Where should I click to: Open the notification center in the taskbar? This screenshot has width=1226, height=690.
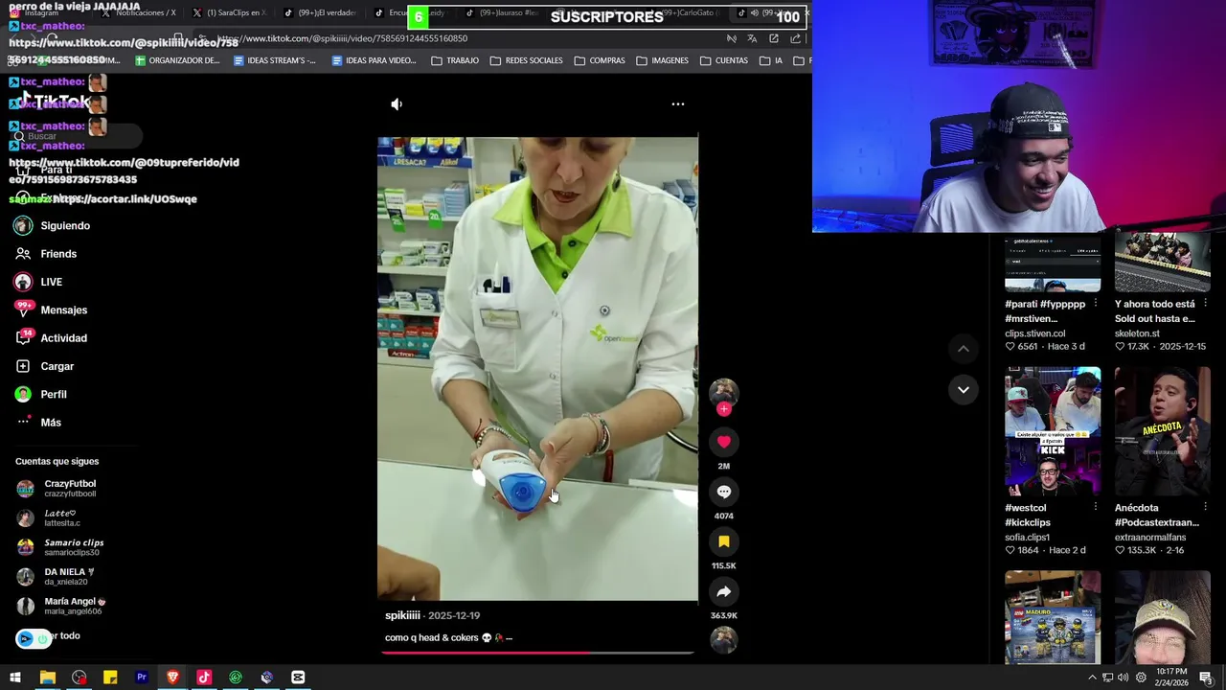(x=1206, y=678)
